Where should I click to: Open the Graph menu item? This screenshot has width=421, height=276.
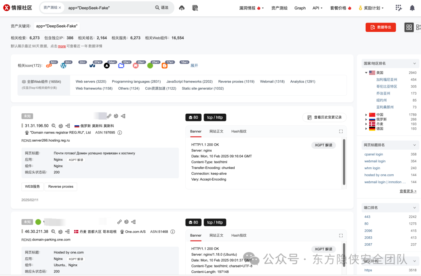[300, 8]
